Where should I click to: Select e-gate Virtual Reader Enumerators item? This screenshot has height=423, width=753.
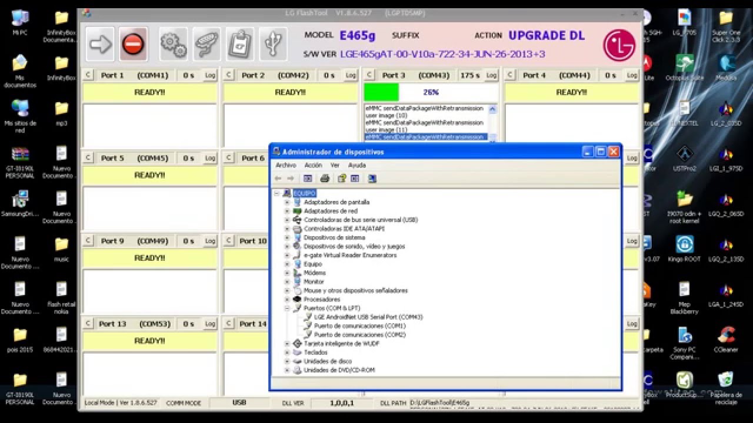click(x=350, y=255)
